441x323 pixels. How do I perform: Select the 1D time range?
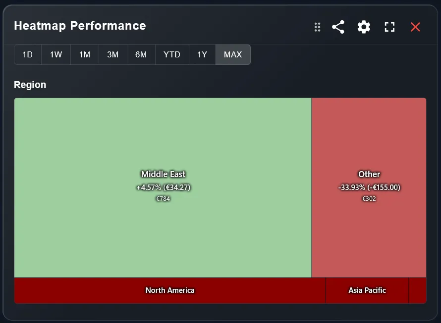28,55
